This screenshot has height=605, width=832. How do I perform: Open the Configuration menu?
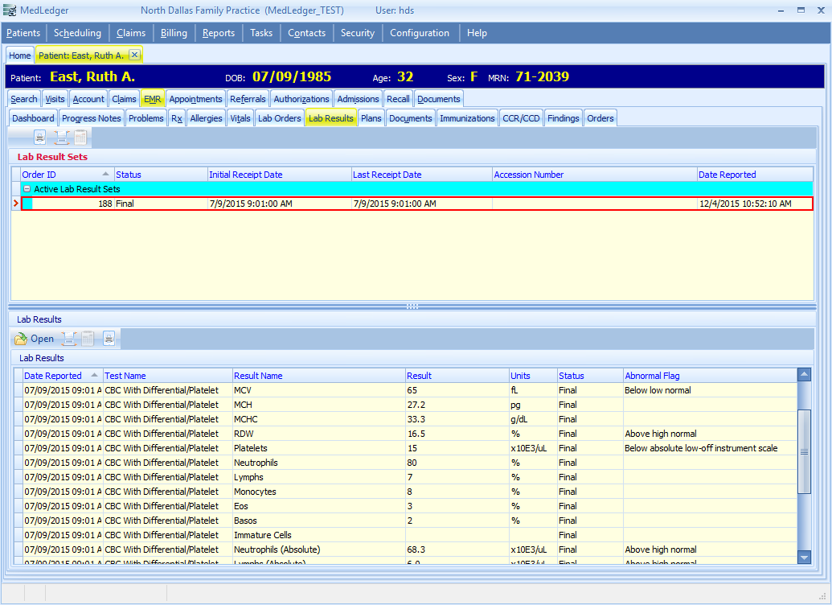point(420,33)
